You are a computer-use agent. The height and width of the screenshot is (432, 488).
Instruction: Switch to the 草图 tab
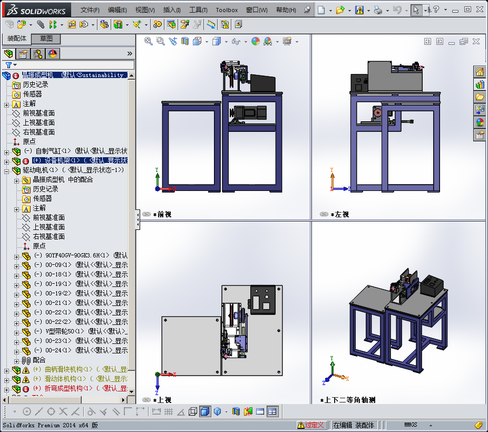(x=46, y=39)
